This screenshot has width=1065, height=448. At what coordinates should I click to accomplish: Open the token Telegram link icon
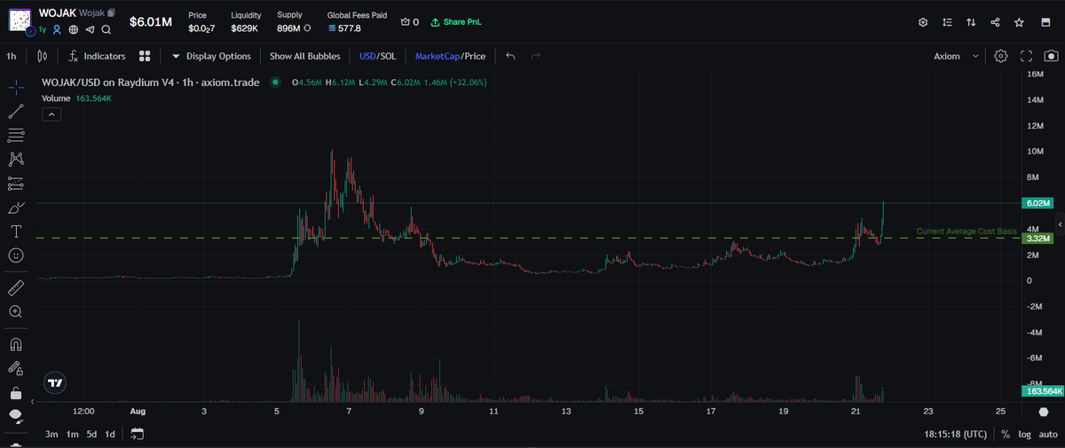(x=90, y=29)
